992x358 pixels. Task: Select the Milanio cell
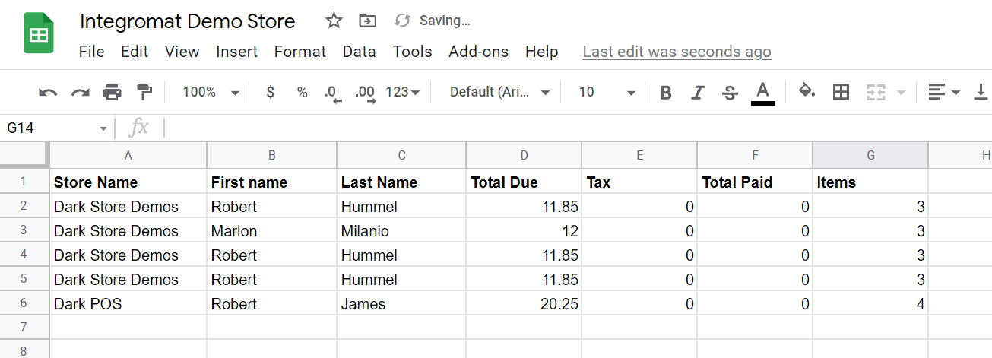tap(402, 230)
